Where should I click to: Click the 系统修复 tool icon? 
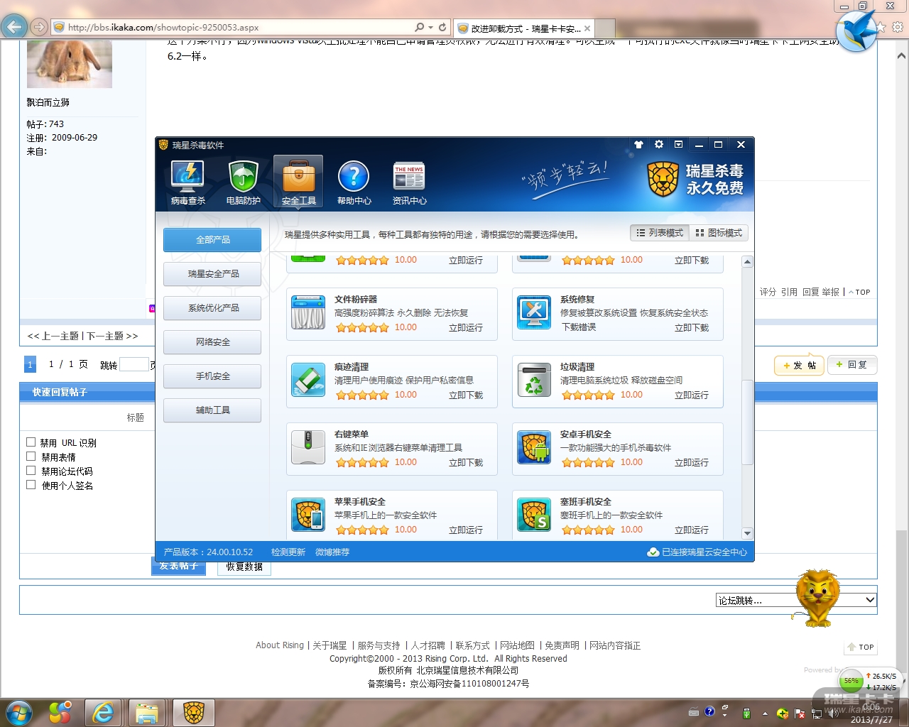click(x=534, y=313)
